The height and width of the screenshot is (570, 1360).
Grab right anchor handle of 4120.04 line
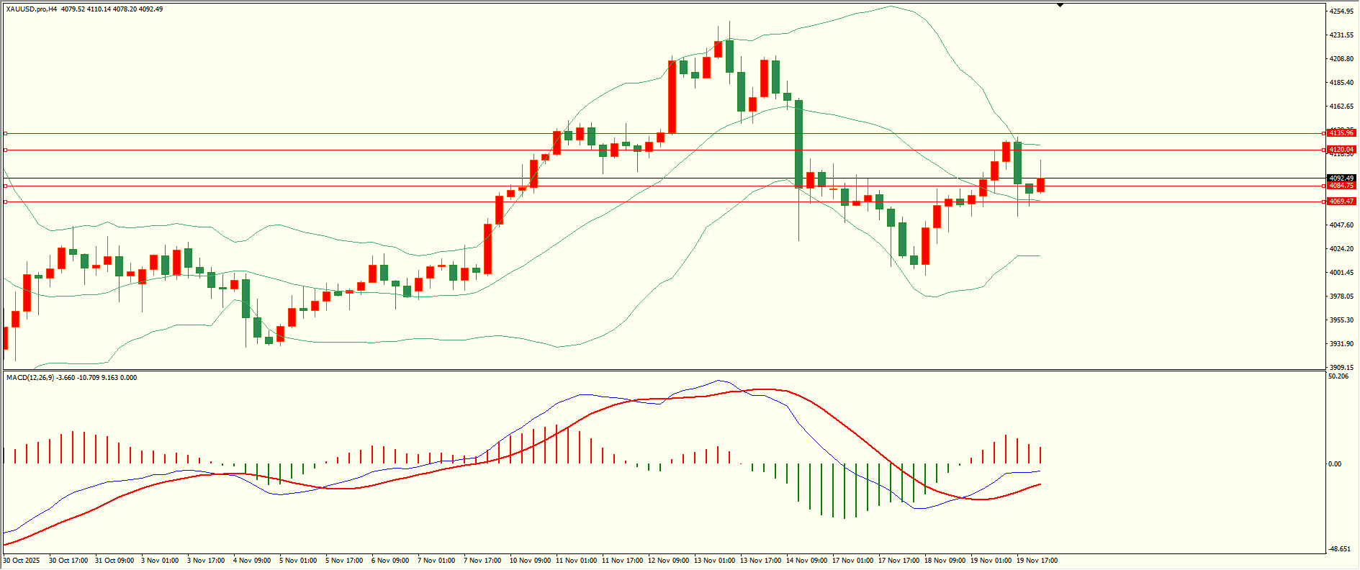click(x=1323, y=150)
